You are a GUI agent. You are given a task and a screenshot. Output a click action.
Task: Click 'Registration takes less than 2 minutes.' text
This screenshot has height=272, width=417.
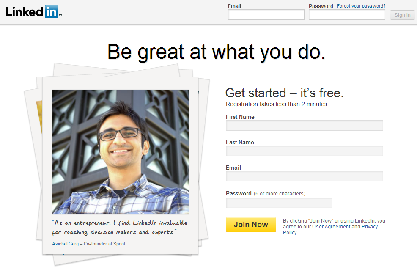(x=277, y=104)
